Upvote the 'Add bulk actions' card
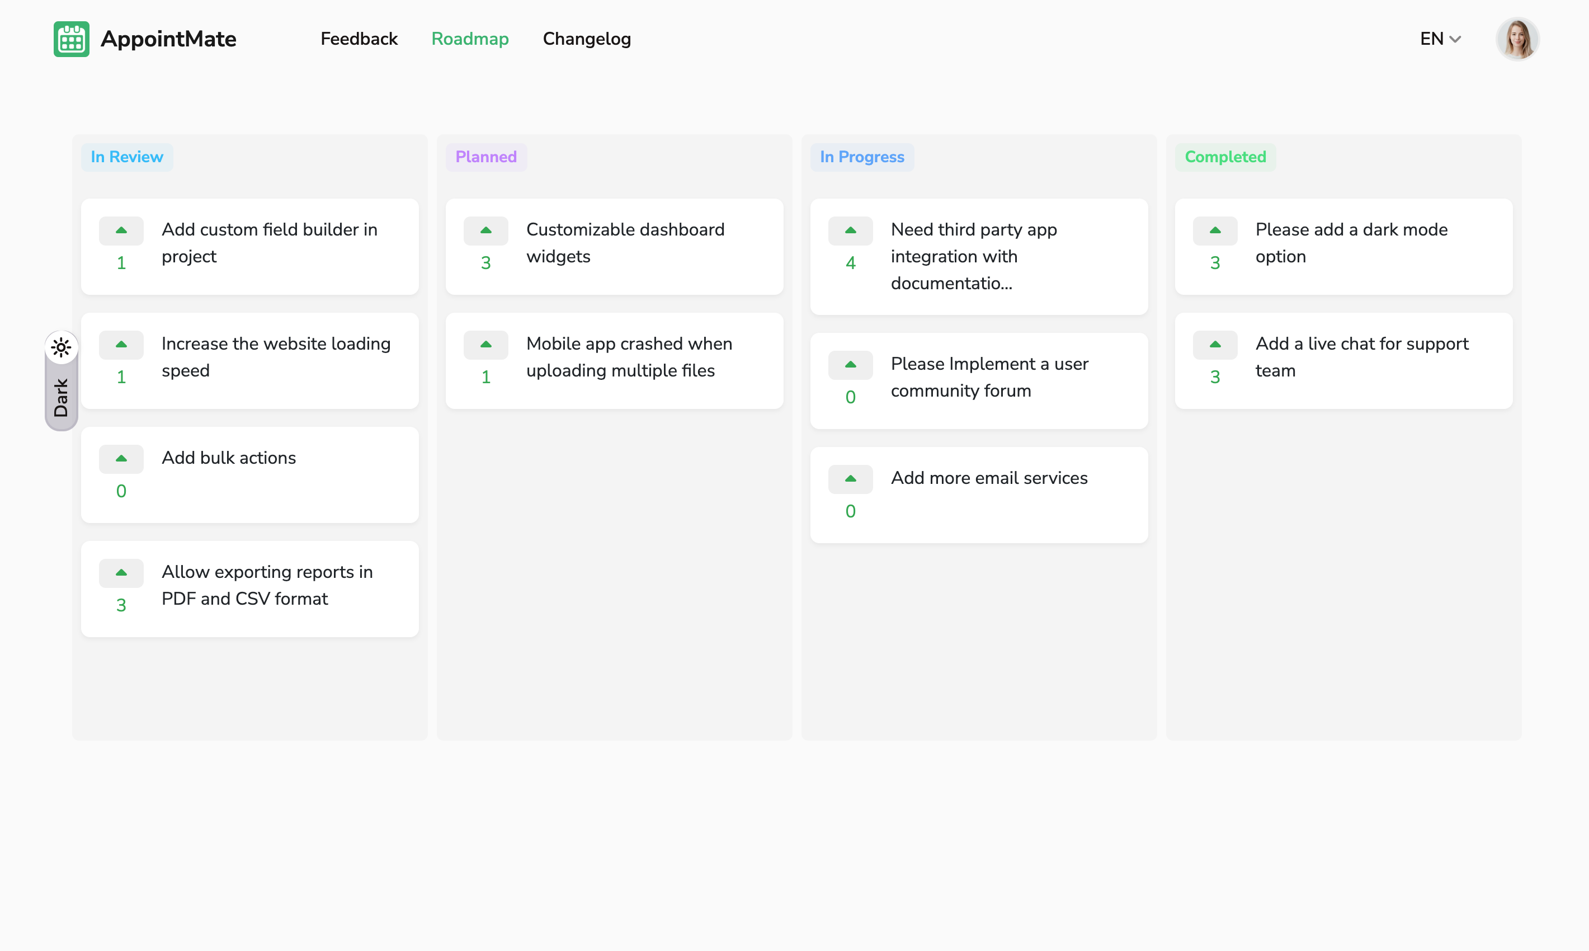 coord(121,459)
